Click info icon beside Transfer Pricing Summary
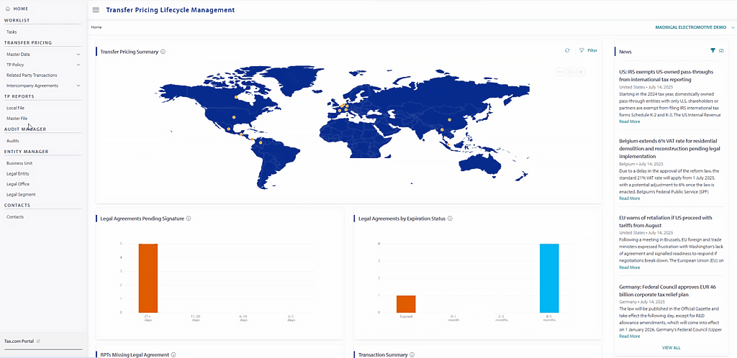This screenshot has width=737, height=358. (x=163, y=52)
